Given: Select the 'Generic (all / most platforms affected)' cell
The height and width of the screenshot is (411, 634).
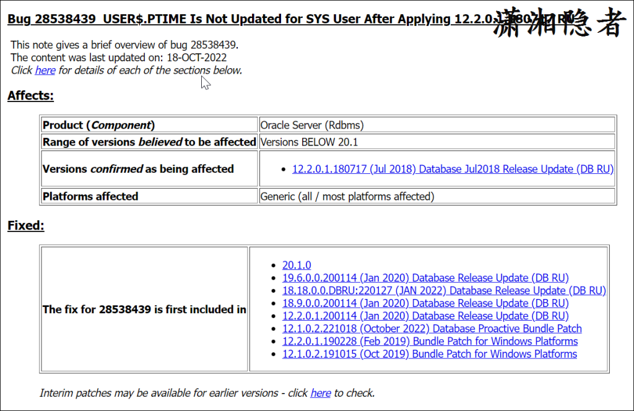Looking at the screenshot, I should (x=437, y=196).
